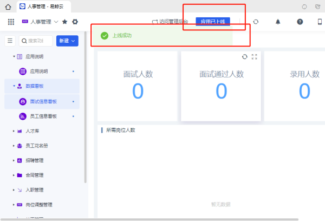Click the dot beside 面试信息看板
Viewport: 325px width, 221px height.
click(x=73, y=102)
